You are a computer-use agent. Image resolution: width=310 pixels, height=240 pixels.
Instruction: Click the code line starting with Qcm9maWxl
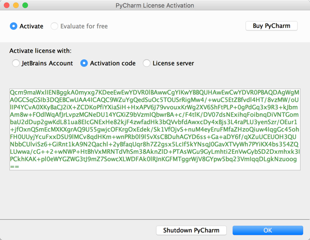pos(154,92)
